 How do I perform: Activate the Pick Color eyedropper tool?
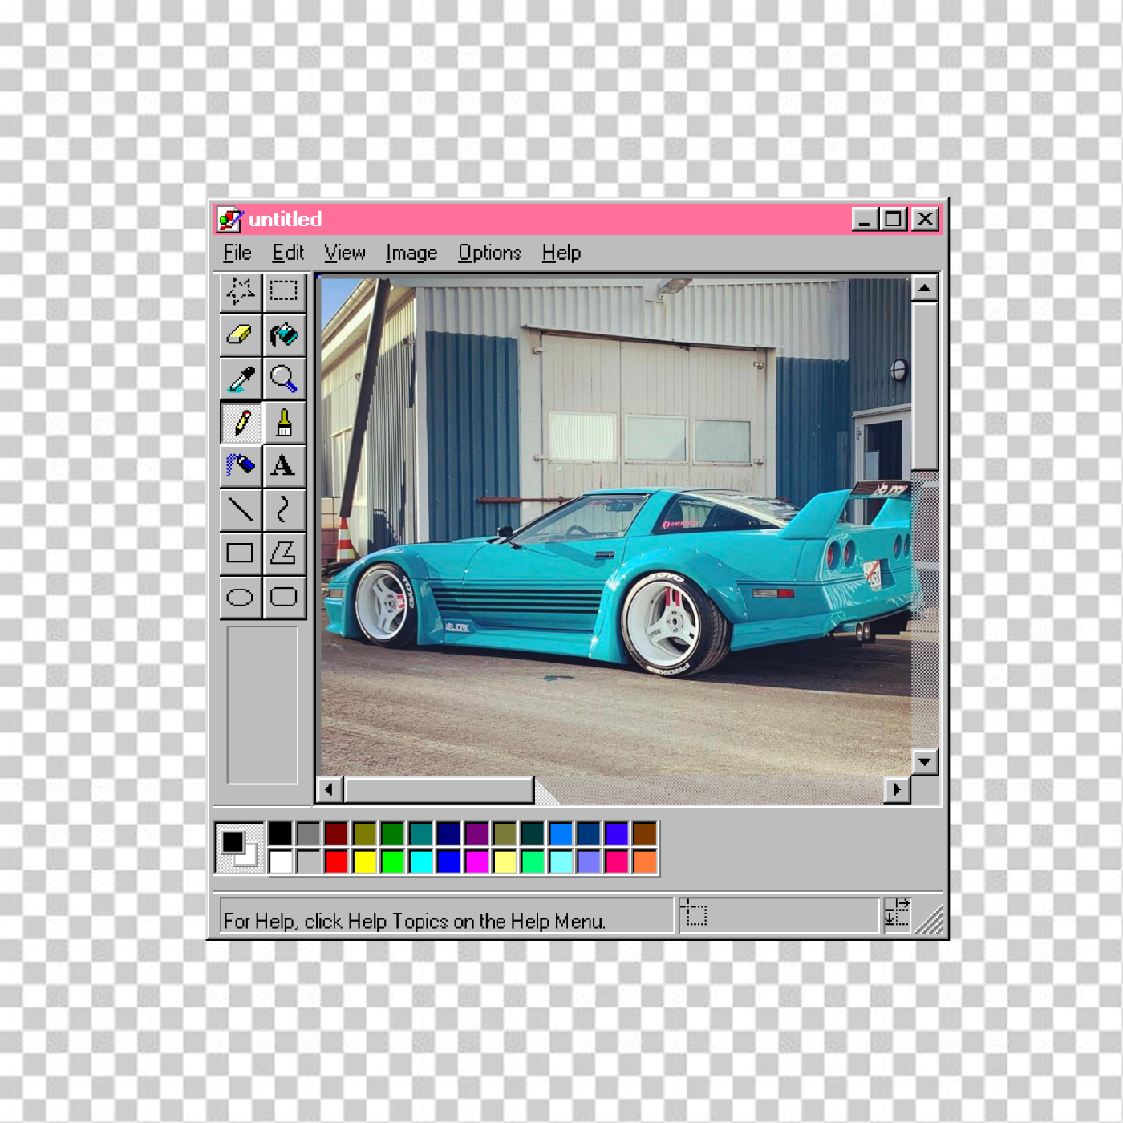(241, 379)
